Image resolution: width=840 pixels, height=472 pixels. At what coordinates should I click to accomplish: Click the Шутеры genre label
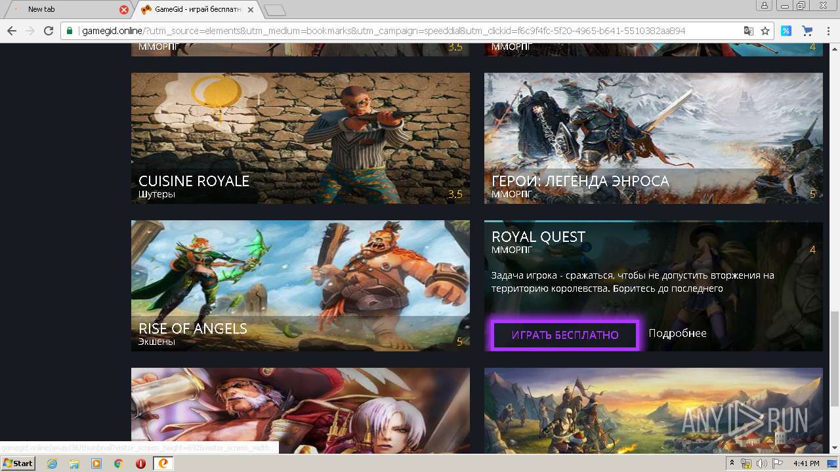tap(157, 194)
